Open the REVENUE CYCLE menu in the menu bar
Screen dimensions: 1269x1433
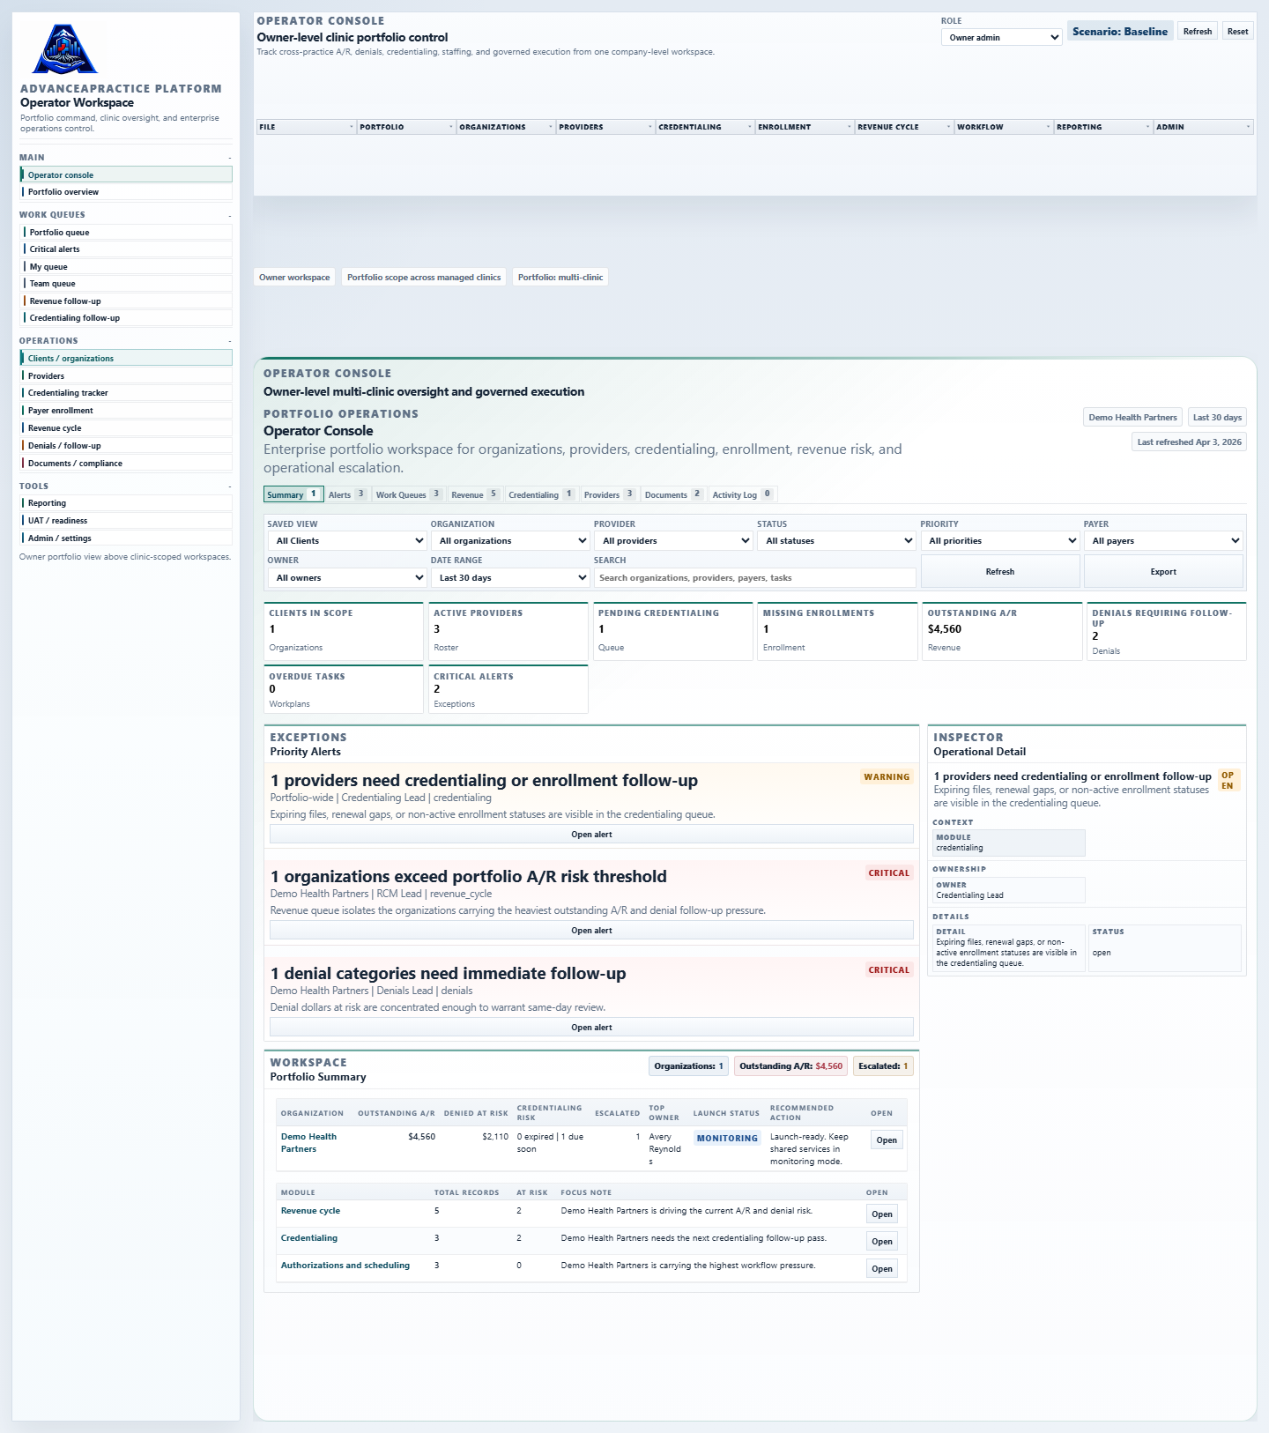tap(904, 127)
